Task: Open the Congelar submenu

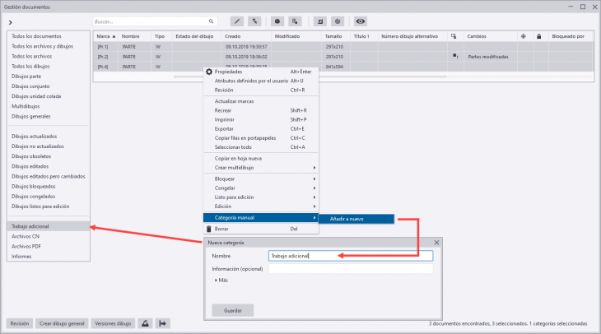Action: (x=261, y=188)
